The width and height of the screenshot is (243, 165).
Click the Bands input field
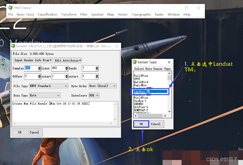coord(89,68)
